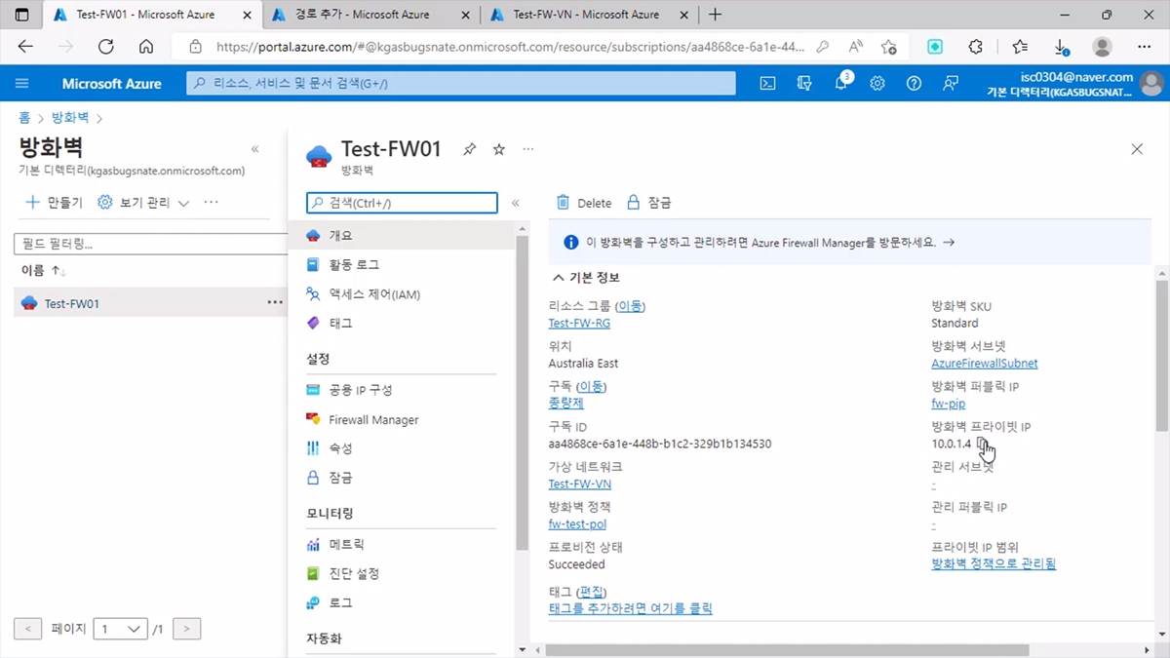Open the help question mark icon
1170x658 pixels.
click(914, 84)
